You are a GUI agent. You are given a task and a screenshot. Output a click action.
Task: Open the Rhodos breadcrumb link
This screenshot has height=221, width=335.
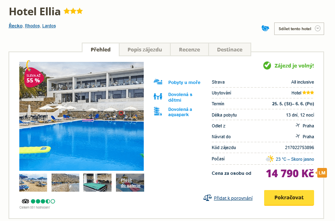coord(32,26)
